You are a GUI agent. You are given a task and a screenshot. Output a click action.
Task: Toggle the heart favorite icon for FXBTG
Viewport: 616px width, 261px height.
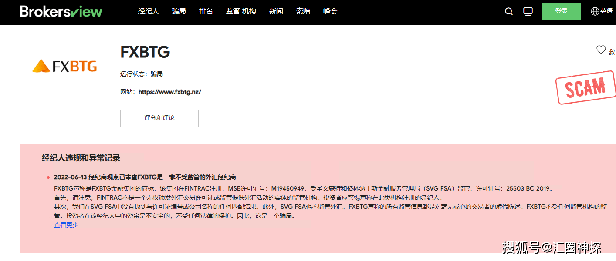[x=601, y=49]
